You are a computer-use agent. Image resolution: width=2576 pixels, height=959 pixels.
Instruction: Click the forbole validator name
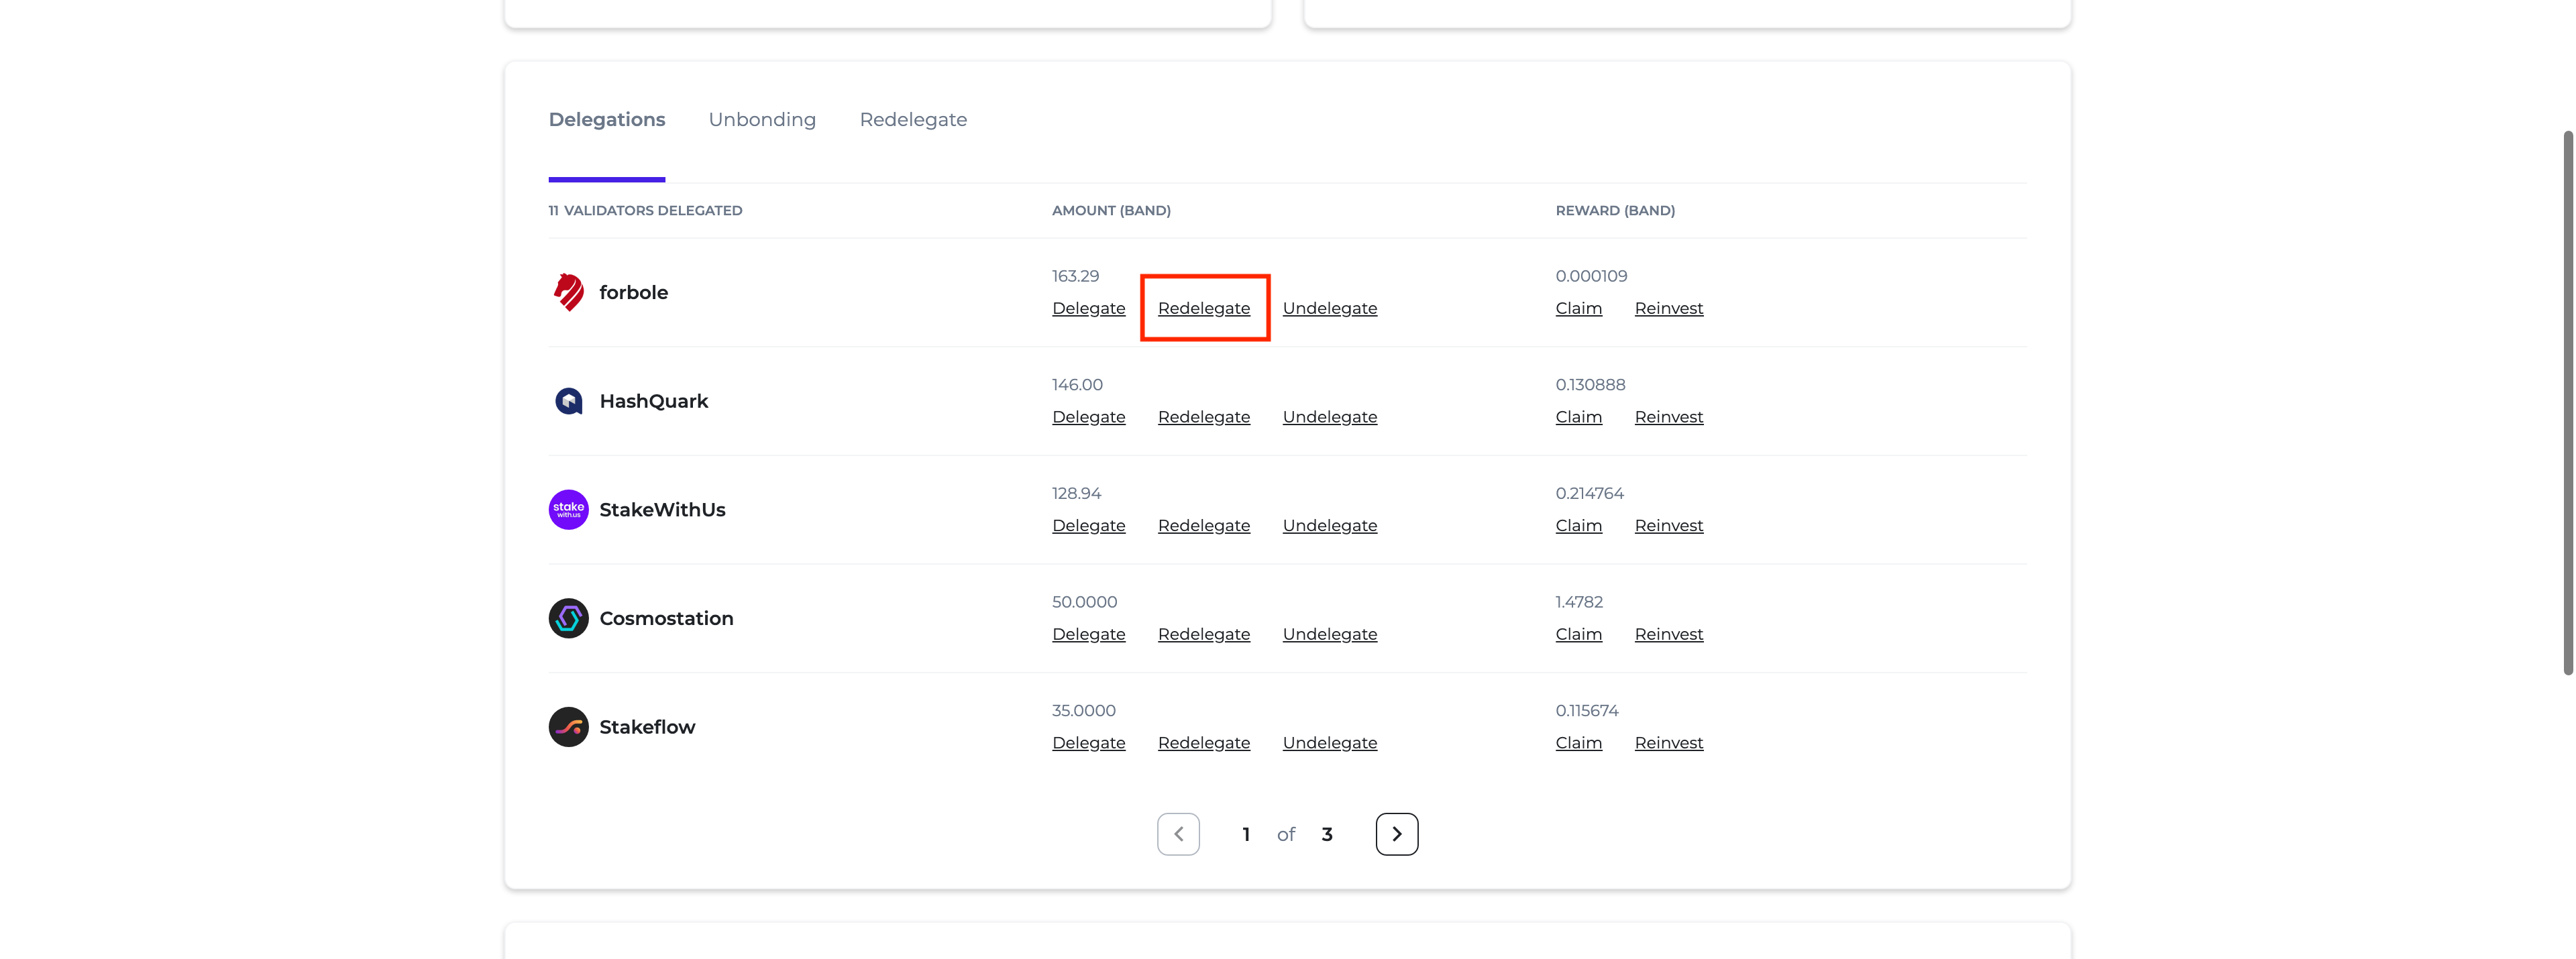634,292
